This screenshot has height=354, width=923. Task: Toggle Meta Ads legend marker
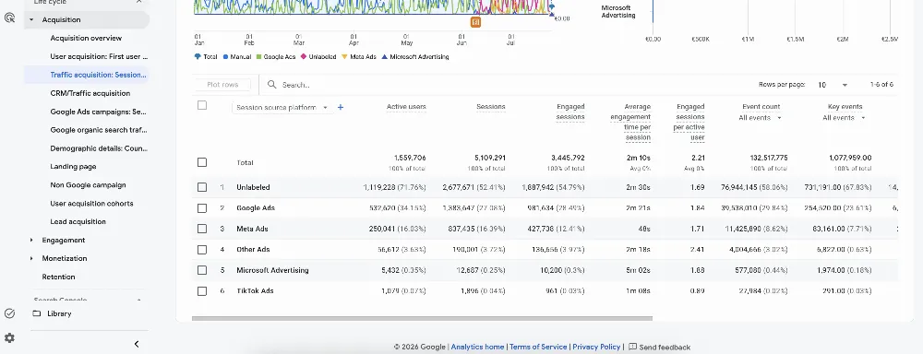(344, 57)
